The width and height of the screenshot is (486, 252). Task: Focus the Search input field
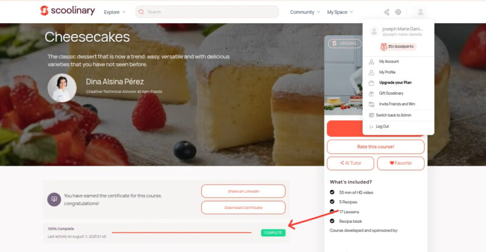click(207, 12)
